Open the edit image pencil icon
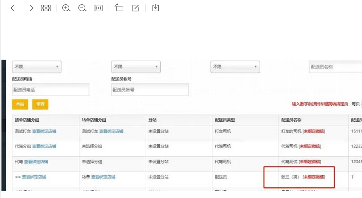 pos(136,8)
